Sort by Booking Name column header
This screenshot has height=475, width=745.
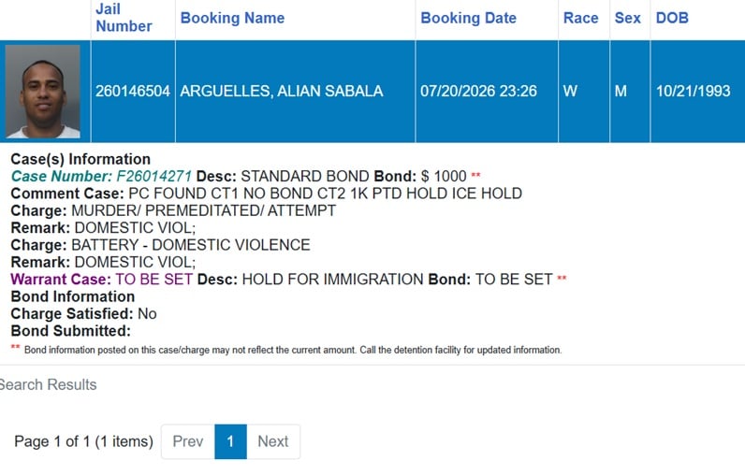coord(232,18)
